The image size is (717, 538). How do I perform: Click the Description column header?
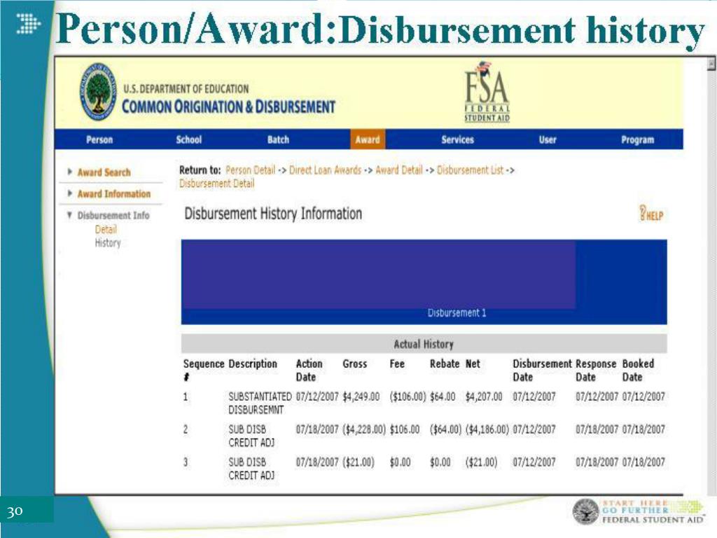point(253,364)
